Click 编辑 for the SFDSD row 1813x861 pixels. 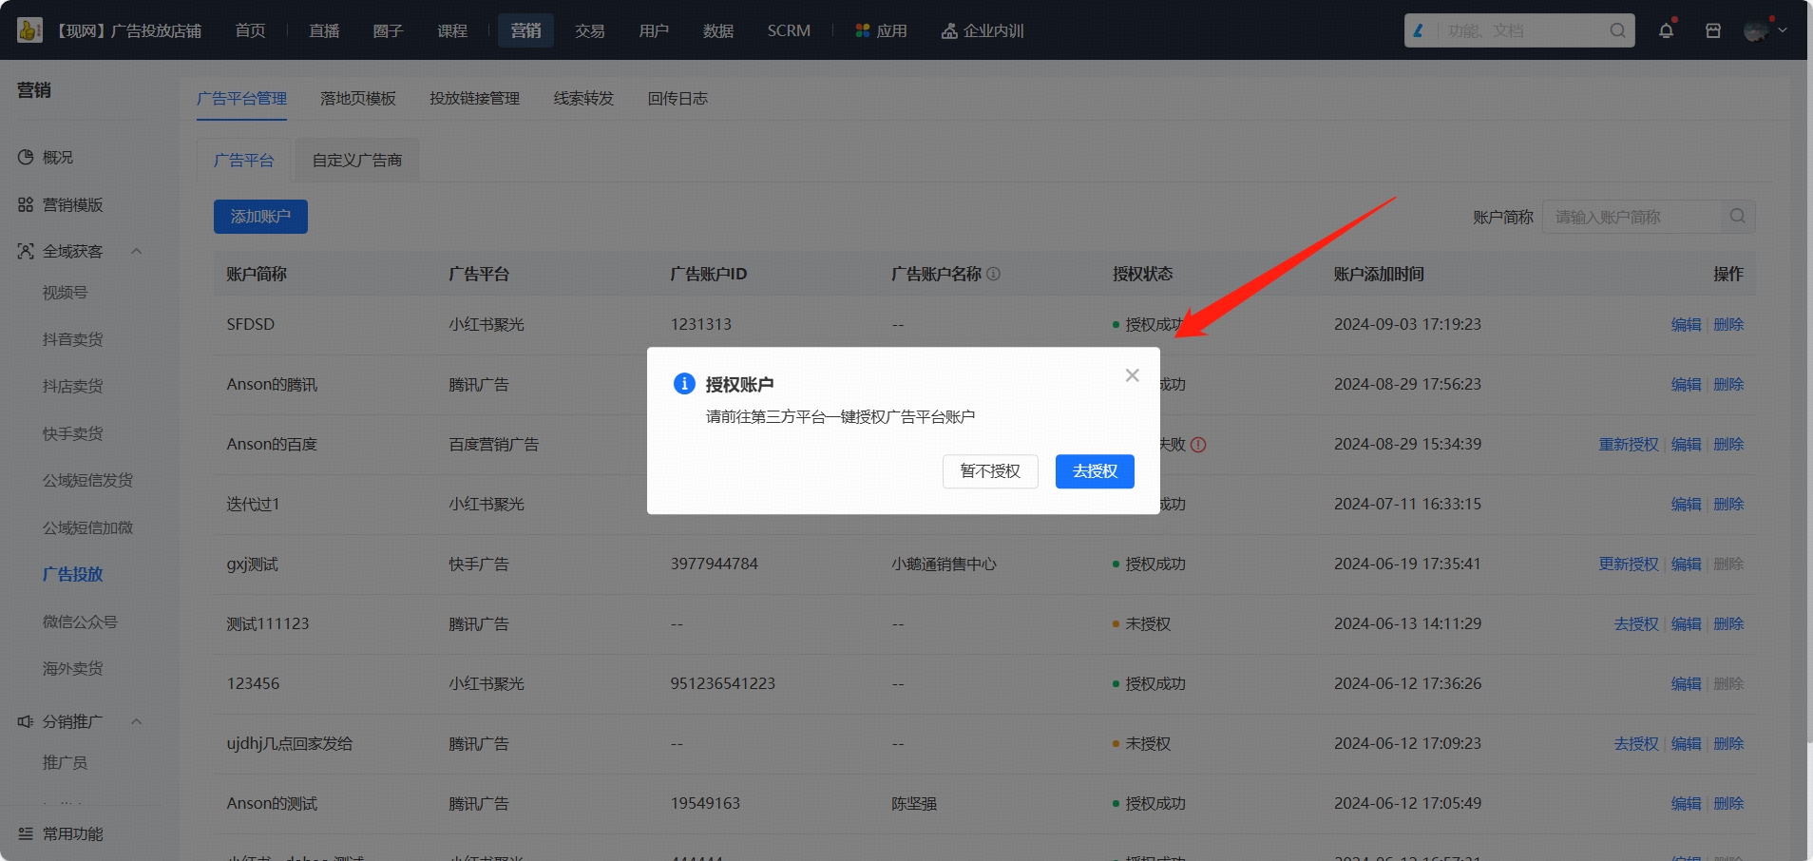pyautogui.click(x=1687, y=324)
